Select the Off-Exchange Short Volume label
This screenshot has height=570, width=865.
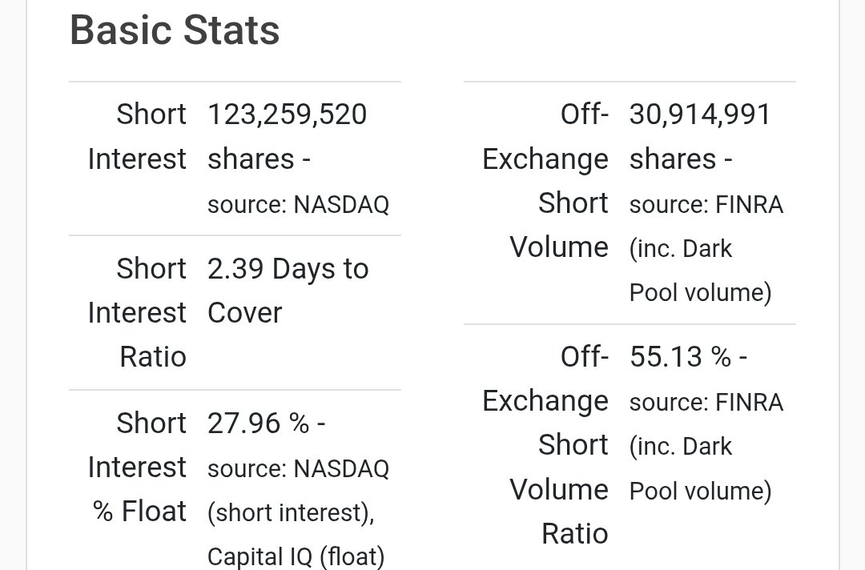coord(545,181)
